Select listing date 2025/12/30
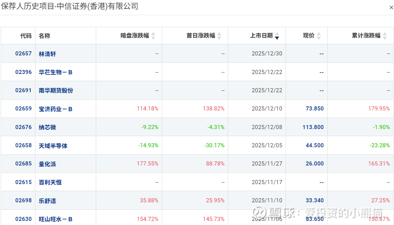 267,54
